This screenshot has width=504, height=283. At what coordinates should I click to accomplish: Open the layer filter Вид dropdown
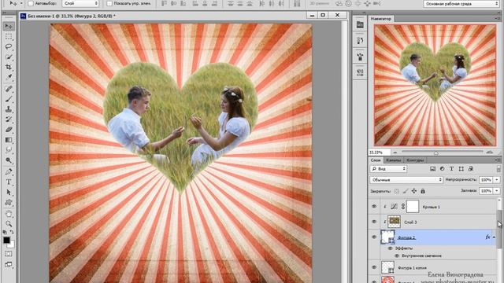coord(388,169)
